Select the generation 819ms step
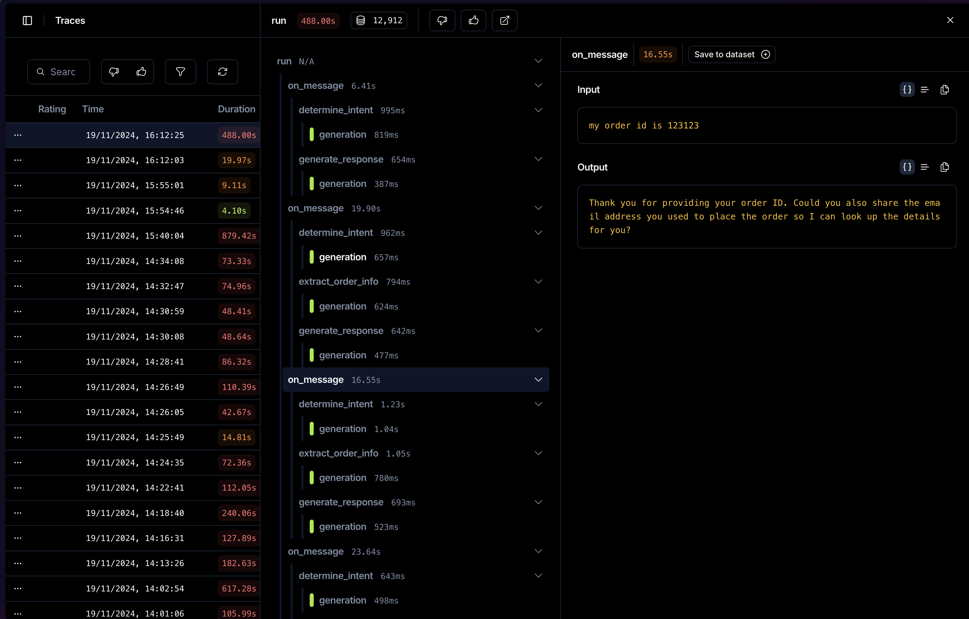969x619 pixels. click(342, 135)
